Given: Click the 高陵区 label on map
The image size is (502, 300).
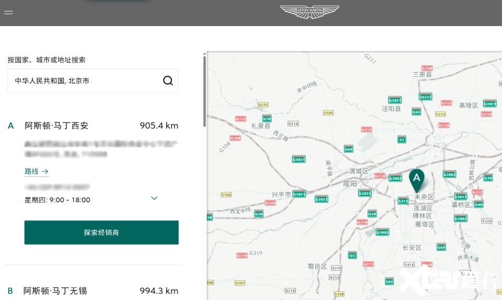Looking at the screenshot, I should [469, 105].
